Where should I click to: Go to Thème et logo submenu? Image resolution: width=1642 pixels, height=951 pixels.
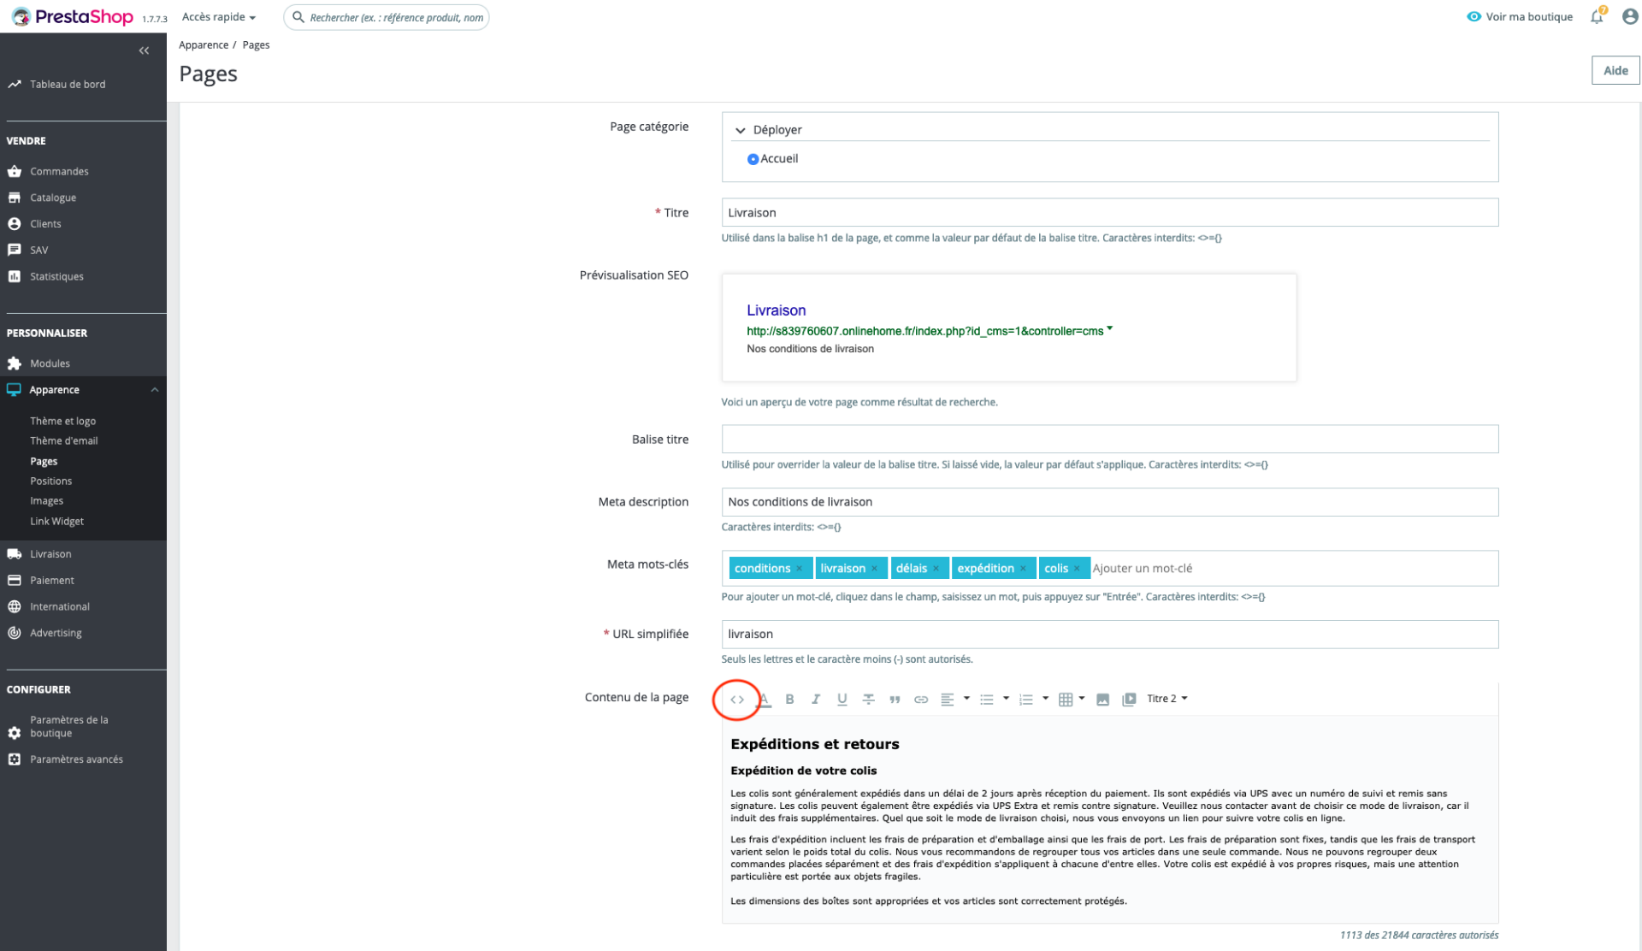click(62, 422)
